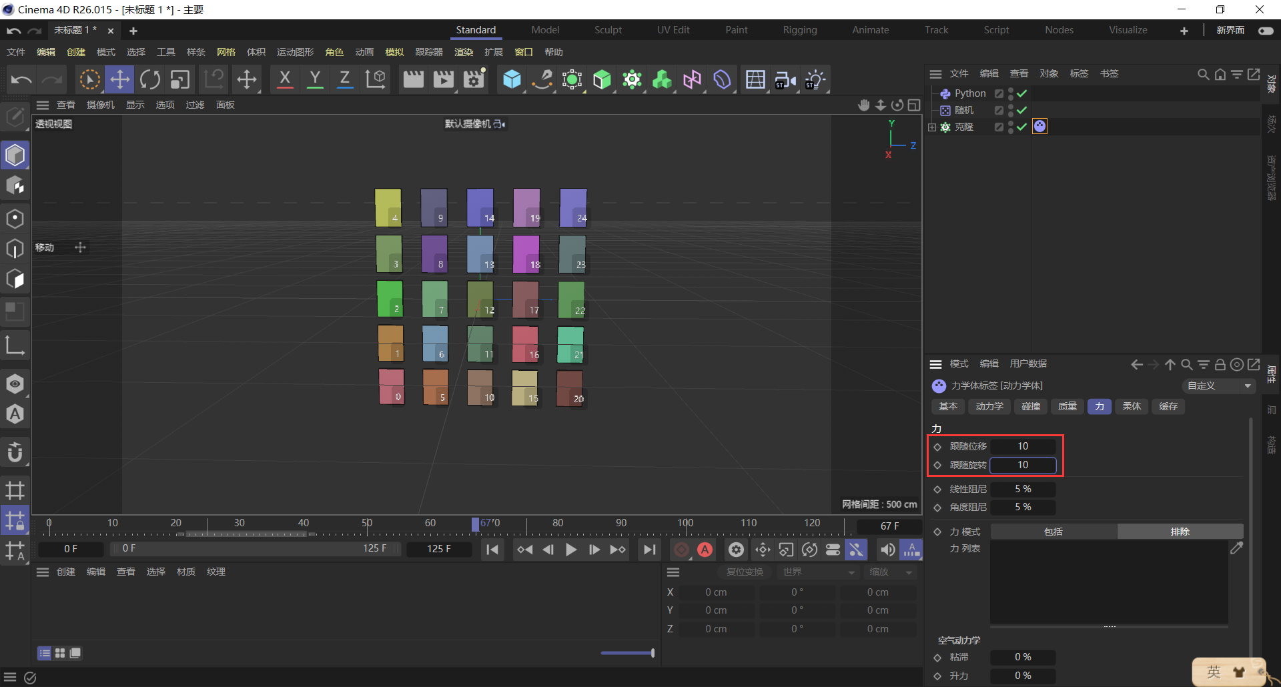Toggle keyframe diamond for 角度阻尼

pyautogui.click(x=937, y=508)
